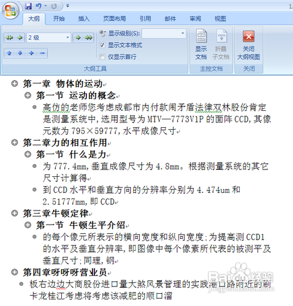Click heading text 第一节 运动的概念
Screen dimensions: 293x306
pyautogui.click(x=76, y=95)
